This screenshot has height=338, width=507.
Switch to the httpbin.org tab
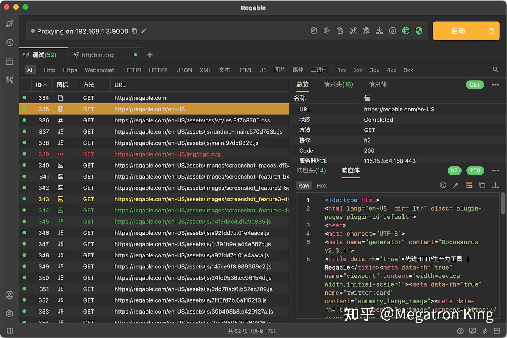click(105, 55)
